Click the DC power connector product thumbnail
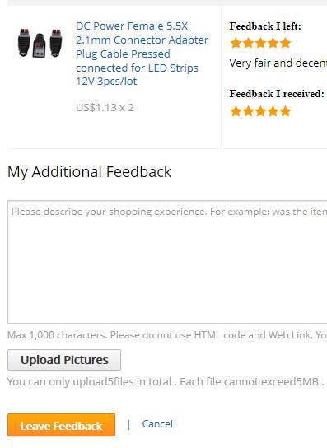The height and width of the screenshot is (448, 327). point(40,43)
